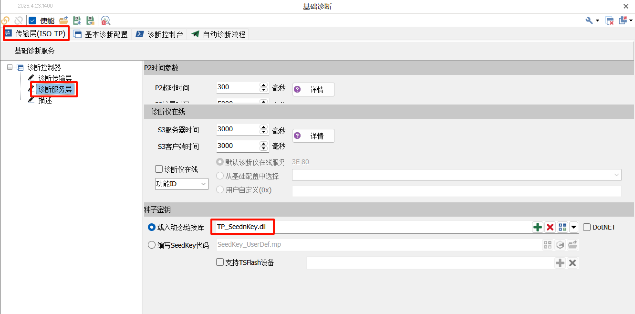
Task: Click the link/connect chain icon
Action: pyautogui.click(x=5, y=21)
